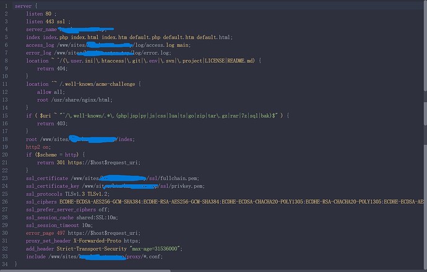The image size is (427, 272).
Task: Click the 'error_page 497' directive
Action: 45,233
